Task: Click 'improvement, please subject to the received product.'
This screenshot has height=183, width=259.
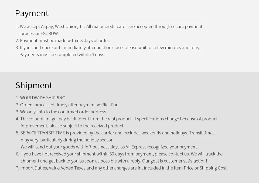Action: (73, 126)
